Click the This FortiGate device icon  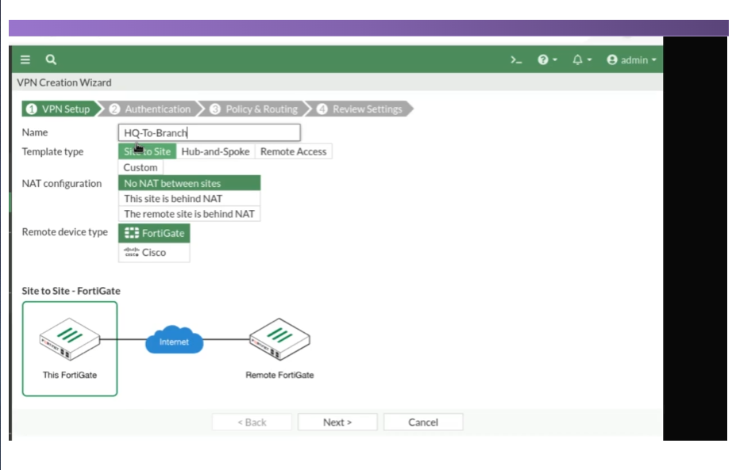(70, 339)
